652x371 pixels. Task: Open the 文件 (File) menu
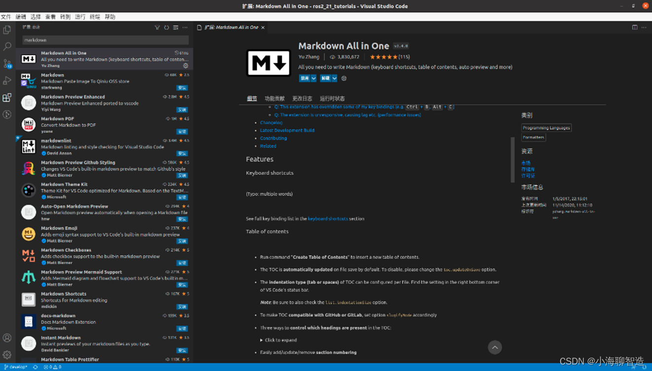[6, 17]
